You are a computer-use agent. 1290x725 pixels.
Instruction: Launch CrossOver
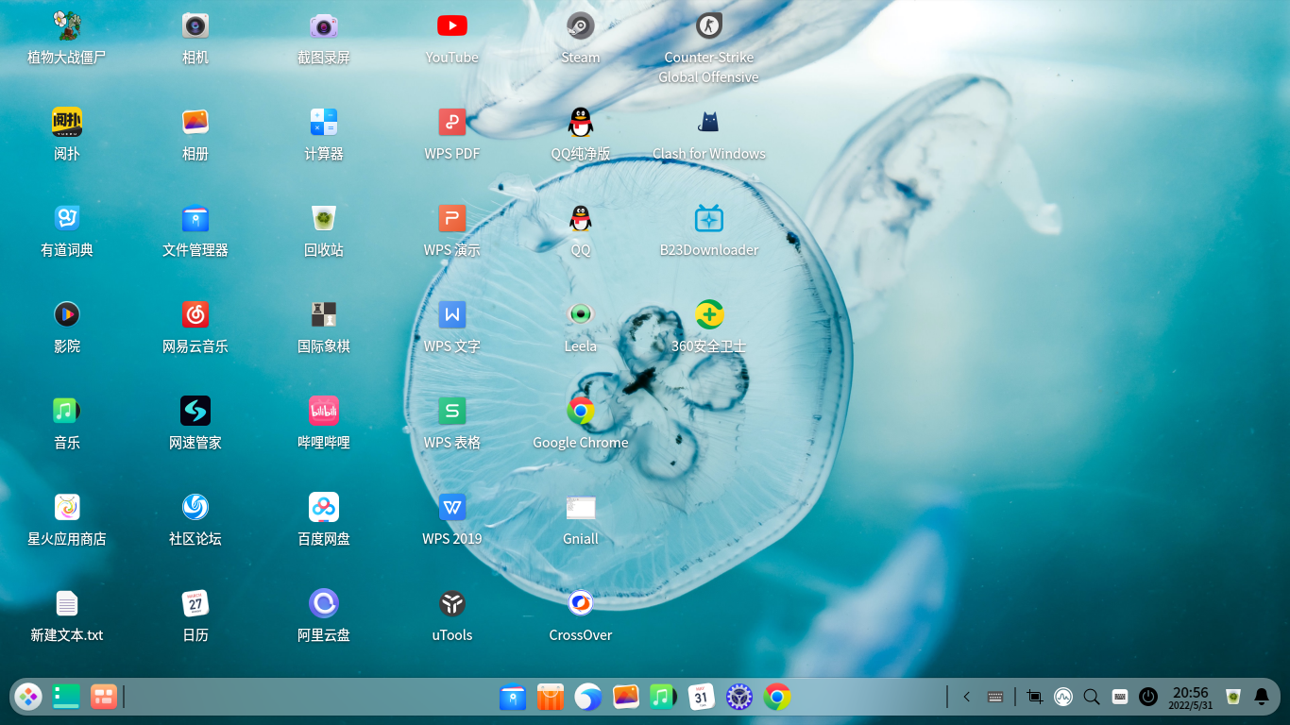pos(580,603)
